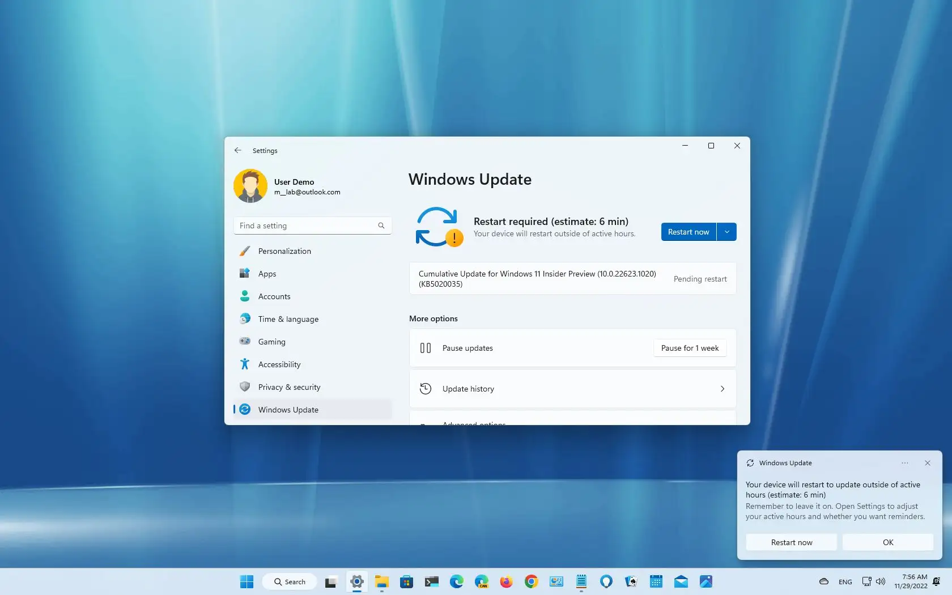
Task: Click the Restart now button
Action: pyautogui.click(x=688, y=232)
